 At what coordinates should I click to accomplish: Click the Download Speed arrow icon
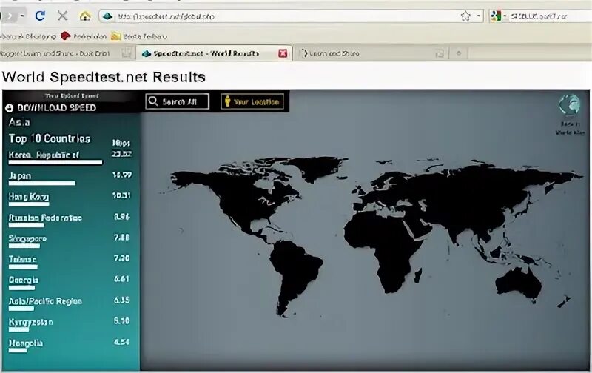[10, 108]
